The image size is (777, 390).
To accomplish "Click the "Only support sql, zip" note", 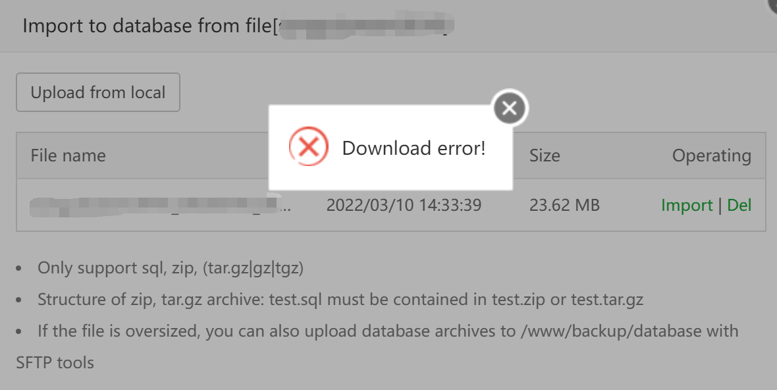I will [x=171, y=268].
